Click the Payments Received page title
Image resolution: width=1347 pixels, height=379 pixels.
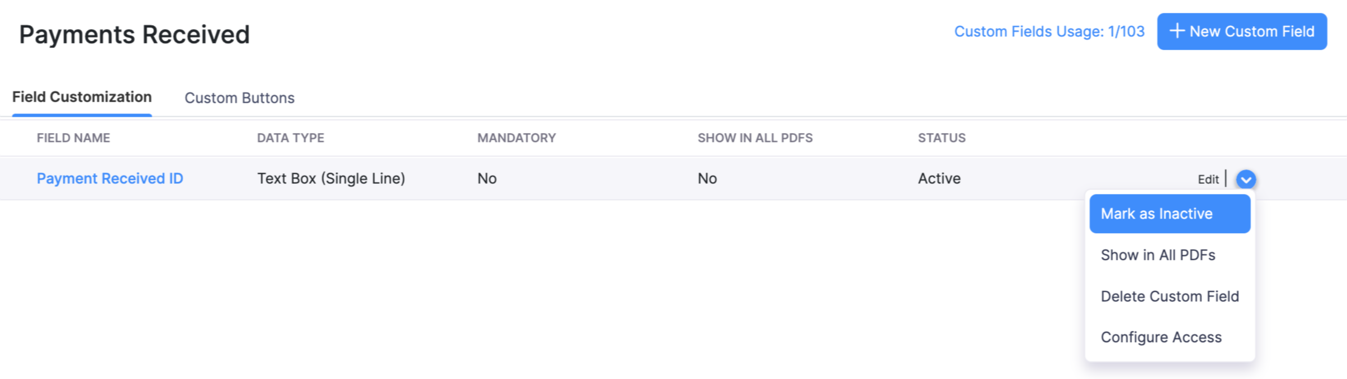click(x=134, y=35)
